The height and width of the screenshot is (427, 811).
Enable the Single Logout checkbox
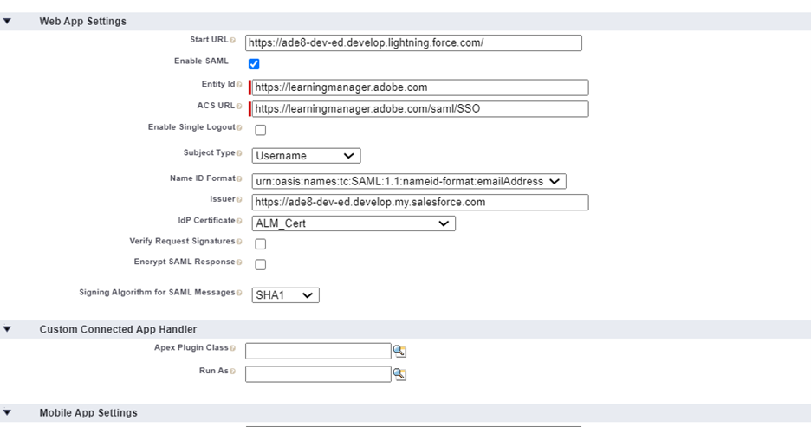(x=260, y=130)
